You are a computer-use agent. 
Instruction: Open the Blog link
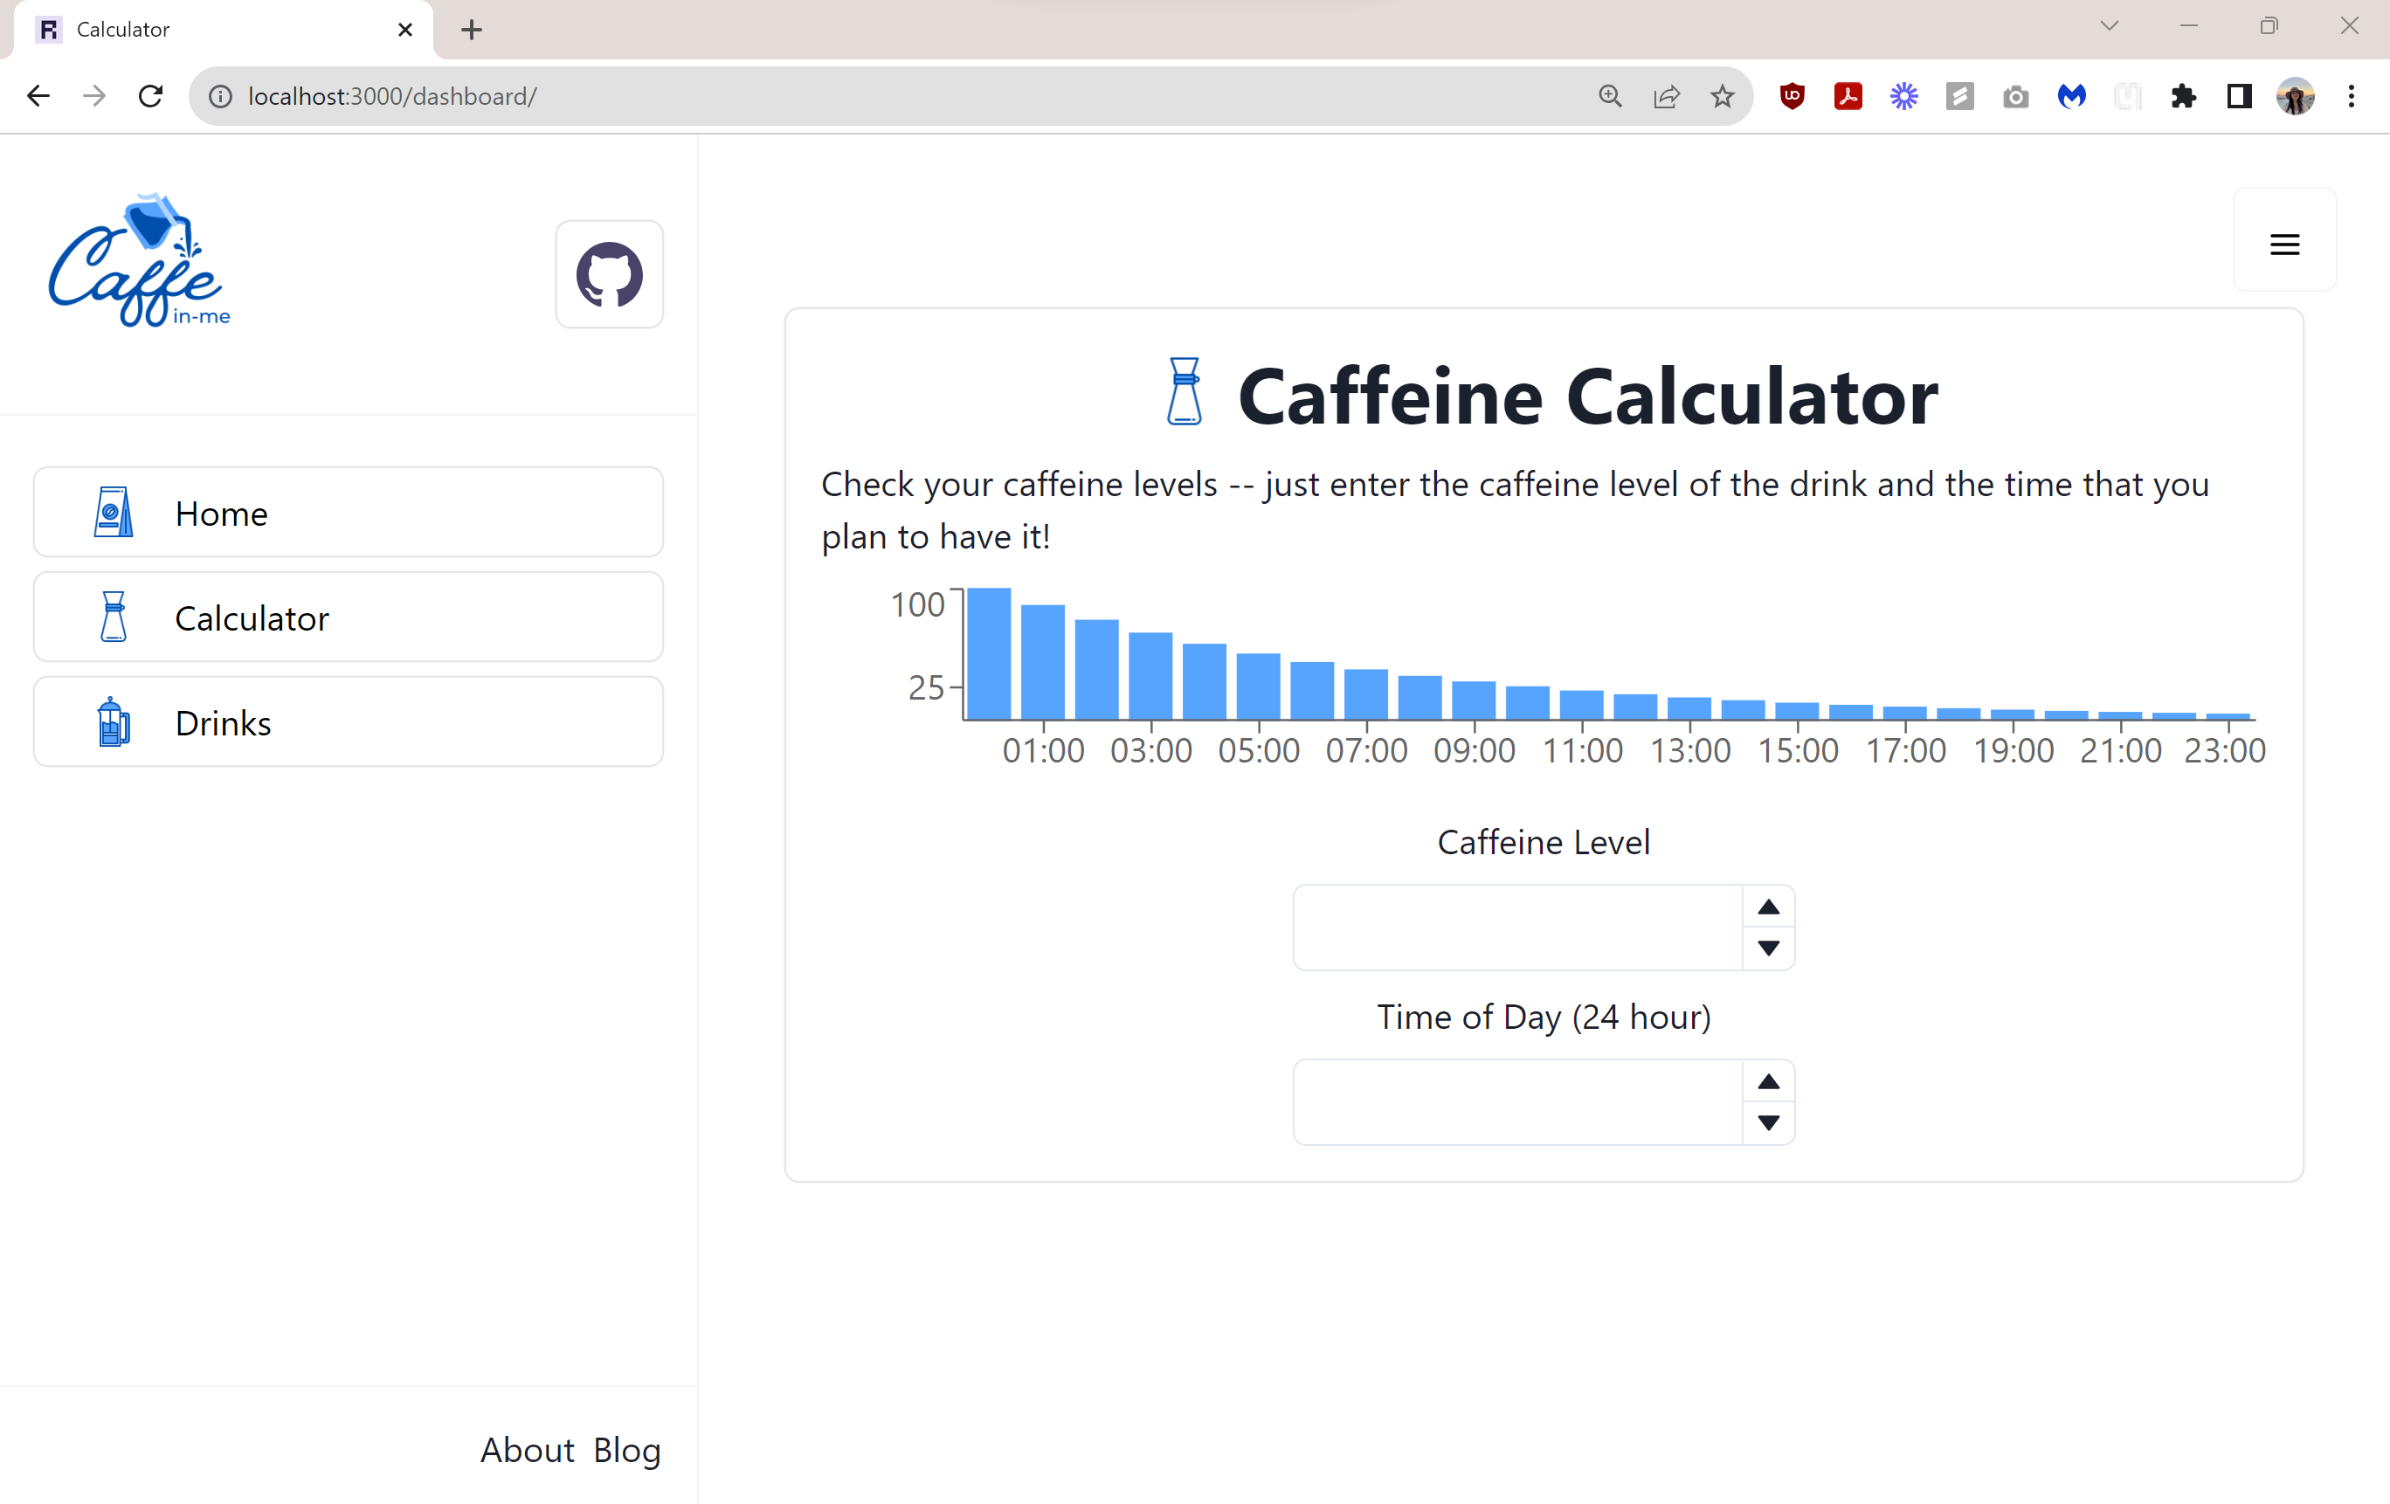[x=626, y=1450]
